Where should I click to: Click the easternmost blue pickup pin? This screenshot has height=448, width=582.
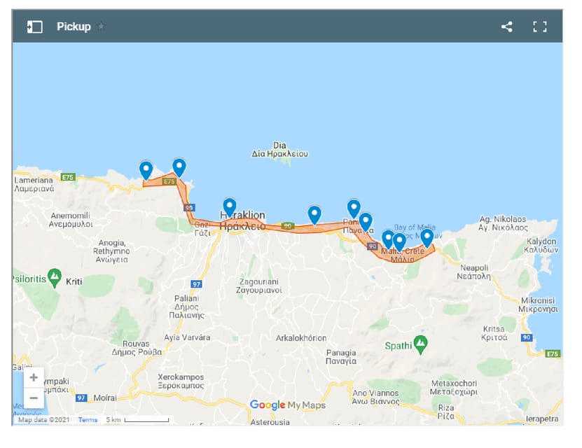coord(427,237)
